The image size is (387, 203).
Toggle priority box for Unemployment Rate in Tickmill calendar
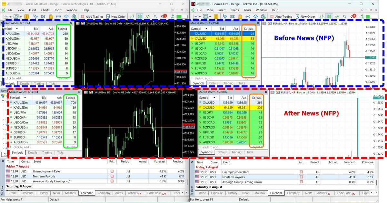click(x=301, y=172)
